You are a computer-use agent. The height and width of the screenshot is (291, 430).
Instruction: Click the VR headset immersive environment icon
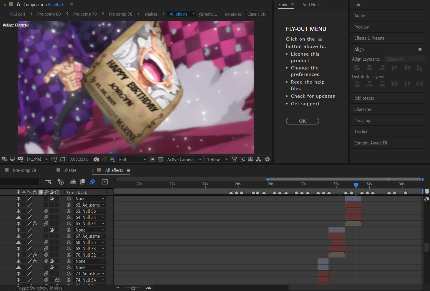(x=20, y=159)
